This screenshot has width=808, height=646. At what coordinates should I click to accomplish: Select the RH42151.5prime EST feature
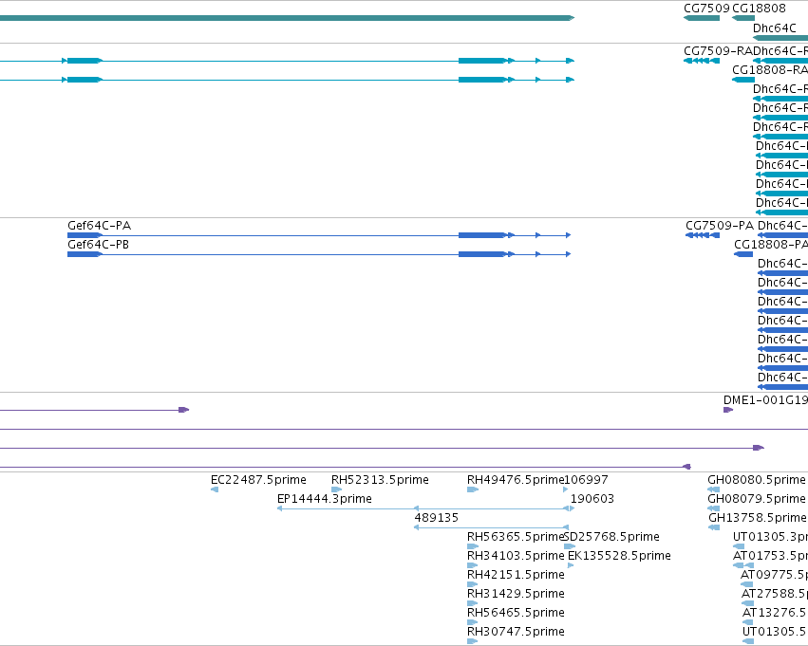(473, 584)
